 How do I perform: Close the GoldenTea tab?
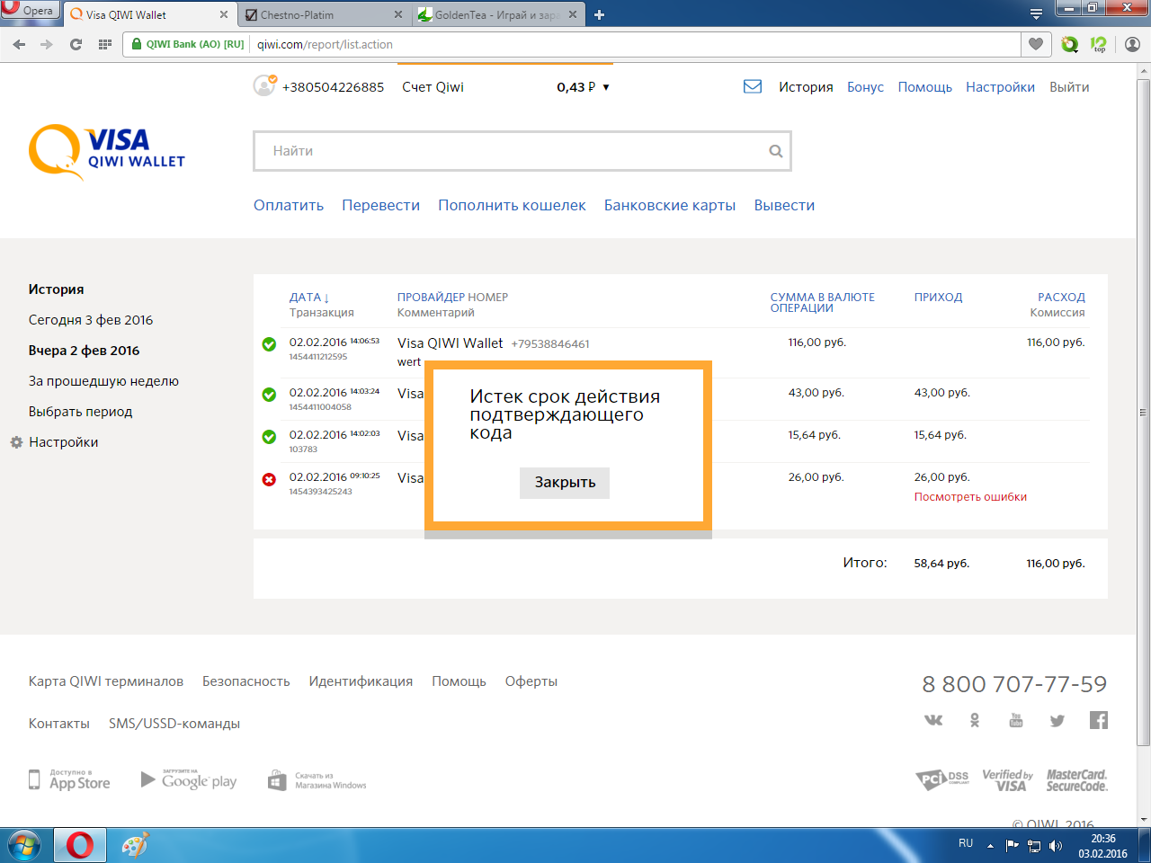(x=573, y=14)
